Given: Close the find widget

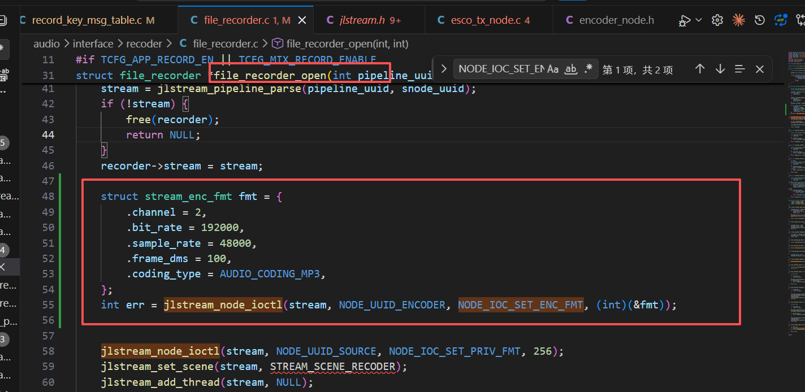Looking at the screenshot, I should coord(760,69).
